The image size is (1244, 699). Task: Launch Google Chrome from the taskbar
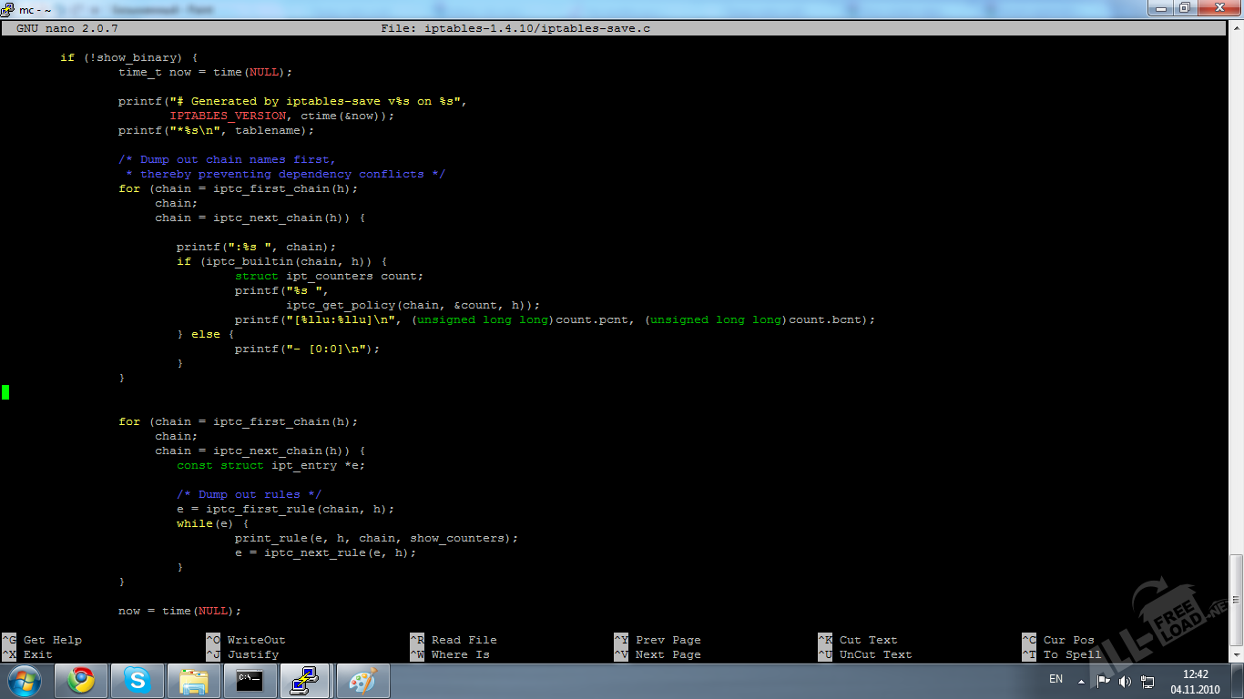tap(81, 680)
